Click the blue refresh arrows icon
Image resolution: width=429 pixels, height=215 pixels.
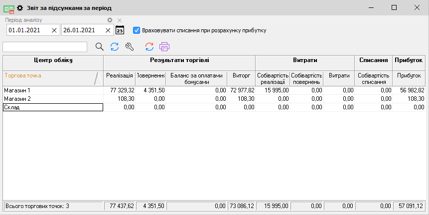point(115,47)
